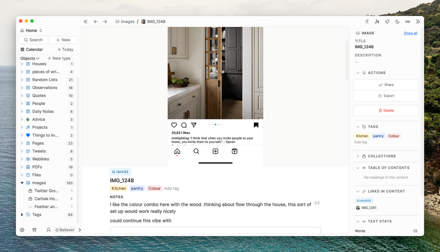Image resolution: width=440 pixels, height=252 pixels.
Task: Go back with the left arrow
Action: point(96,21)
